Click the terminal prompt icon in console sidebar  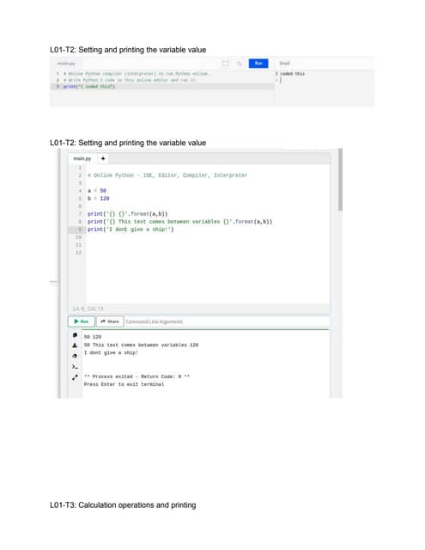75,367
